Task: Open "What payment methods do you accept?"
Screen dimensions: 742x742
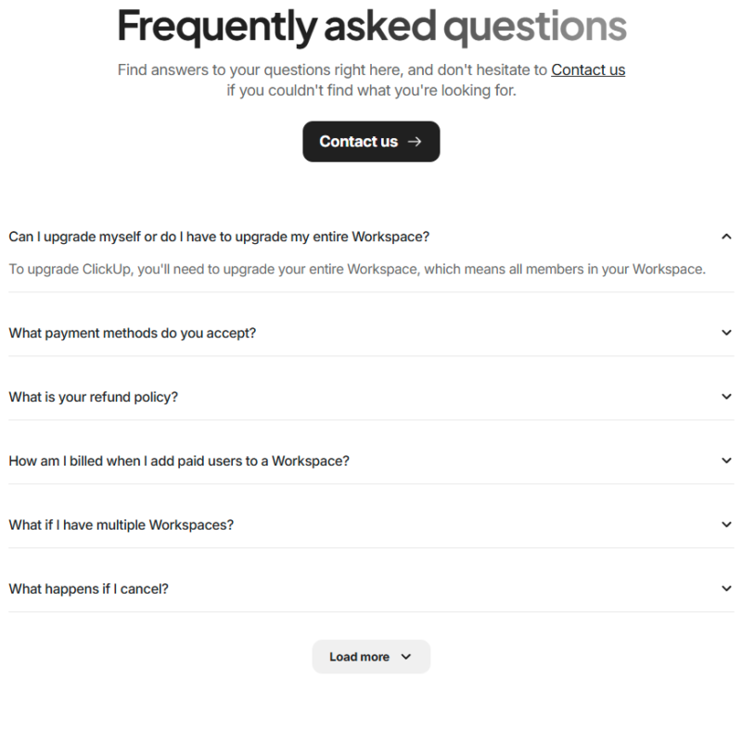Action: point(133,333)
